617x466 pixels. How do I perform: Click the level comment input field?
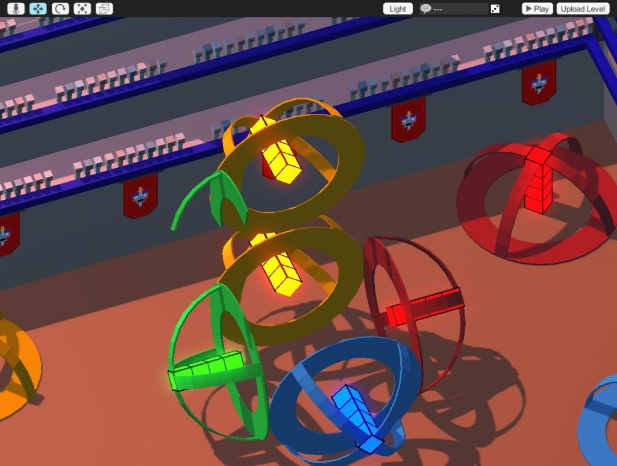[x=454, y=8]
